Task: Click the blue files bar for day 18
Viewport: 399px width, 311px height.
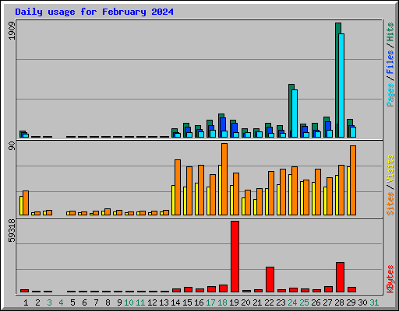Action: (x=223, y=124)
